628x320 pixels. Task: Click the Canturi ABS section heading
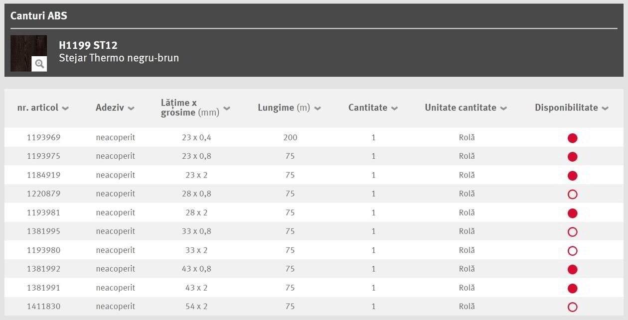pos(39,15)
